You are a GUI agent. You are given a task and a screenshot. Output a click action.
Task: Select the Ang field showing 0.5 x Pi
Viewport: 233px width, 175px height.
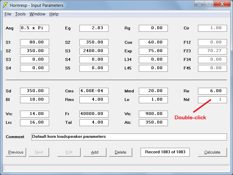coord(34,28)
